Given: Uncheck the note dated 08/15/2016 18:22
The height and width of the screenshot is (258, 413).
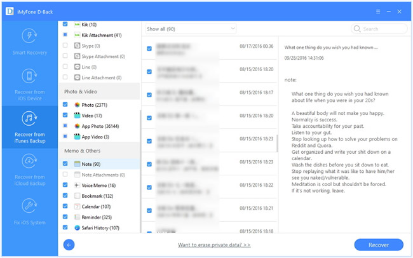Looking at the screenshot, I should coord(149,187).
